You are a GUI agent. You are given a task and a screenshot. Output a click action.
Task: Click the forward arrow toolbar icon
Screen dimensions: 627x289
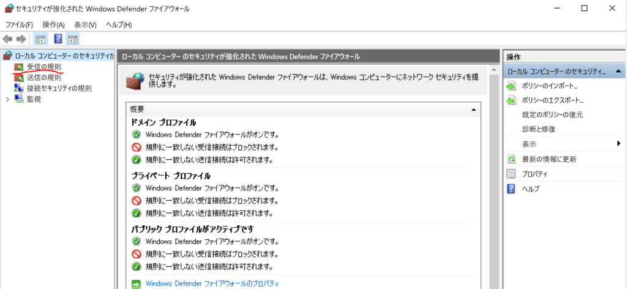coord(21,39)
